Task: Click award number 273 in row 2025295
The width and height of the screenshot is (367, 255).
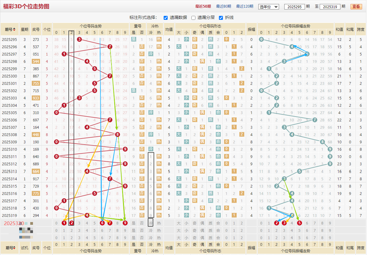Action: coord(36,39)
